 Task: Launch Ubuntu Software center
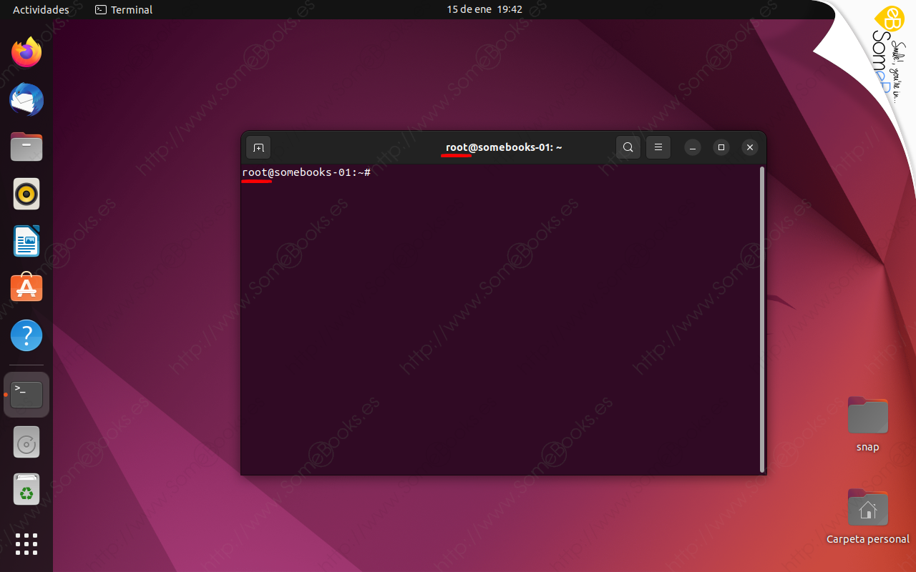[26, 287]
